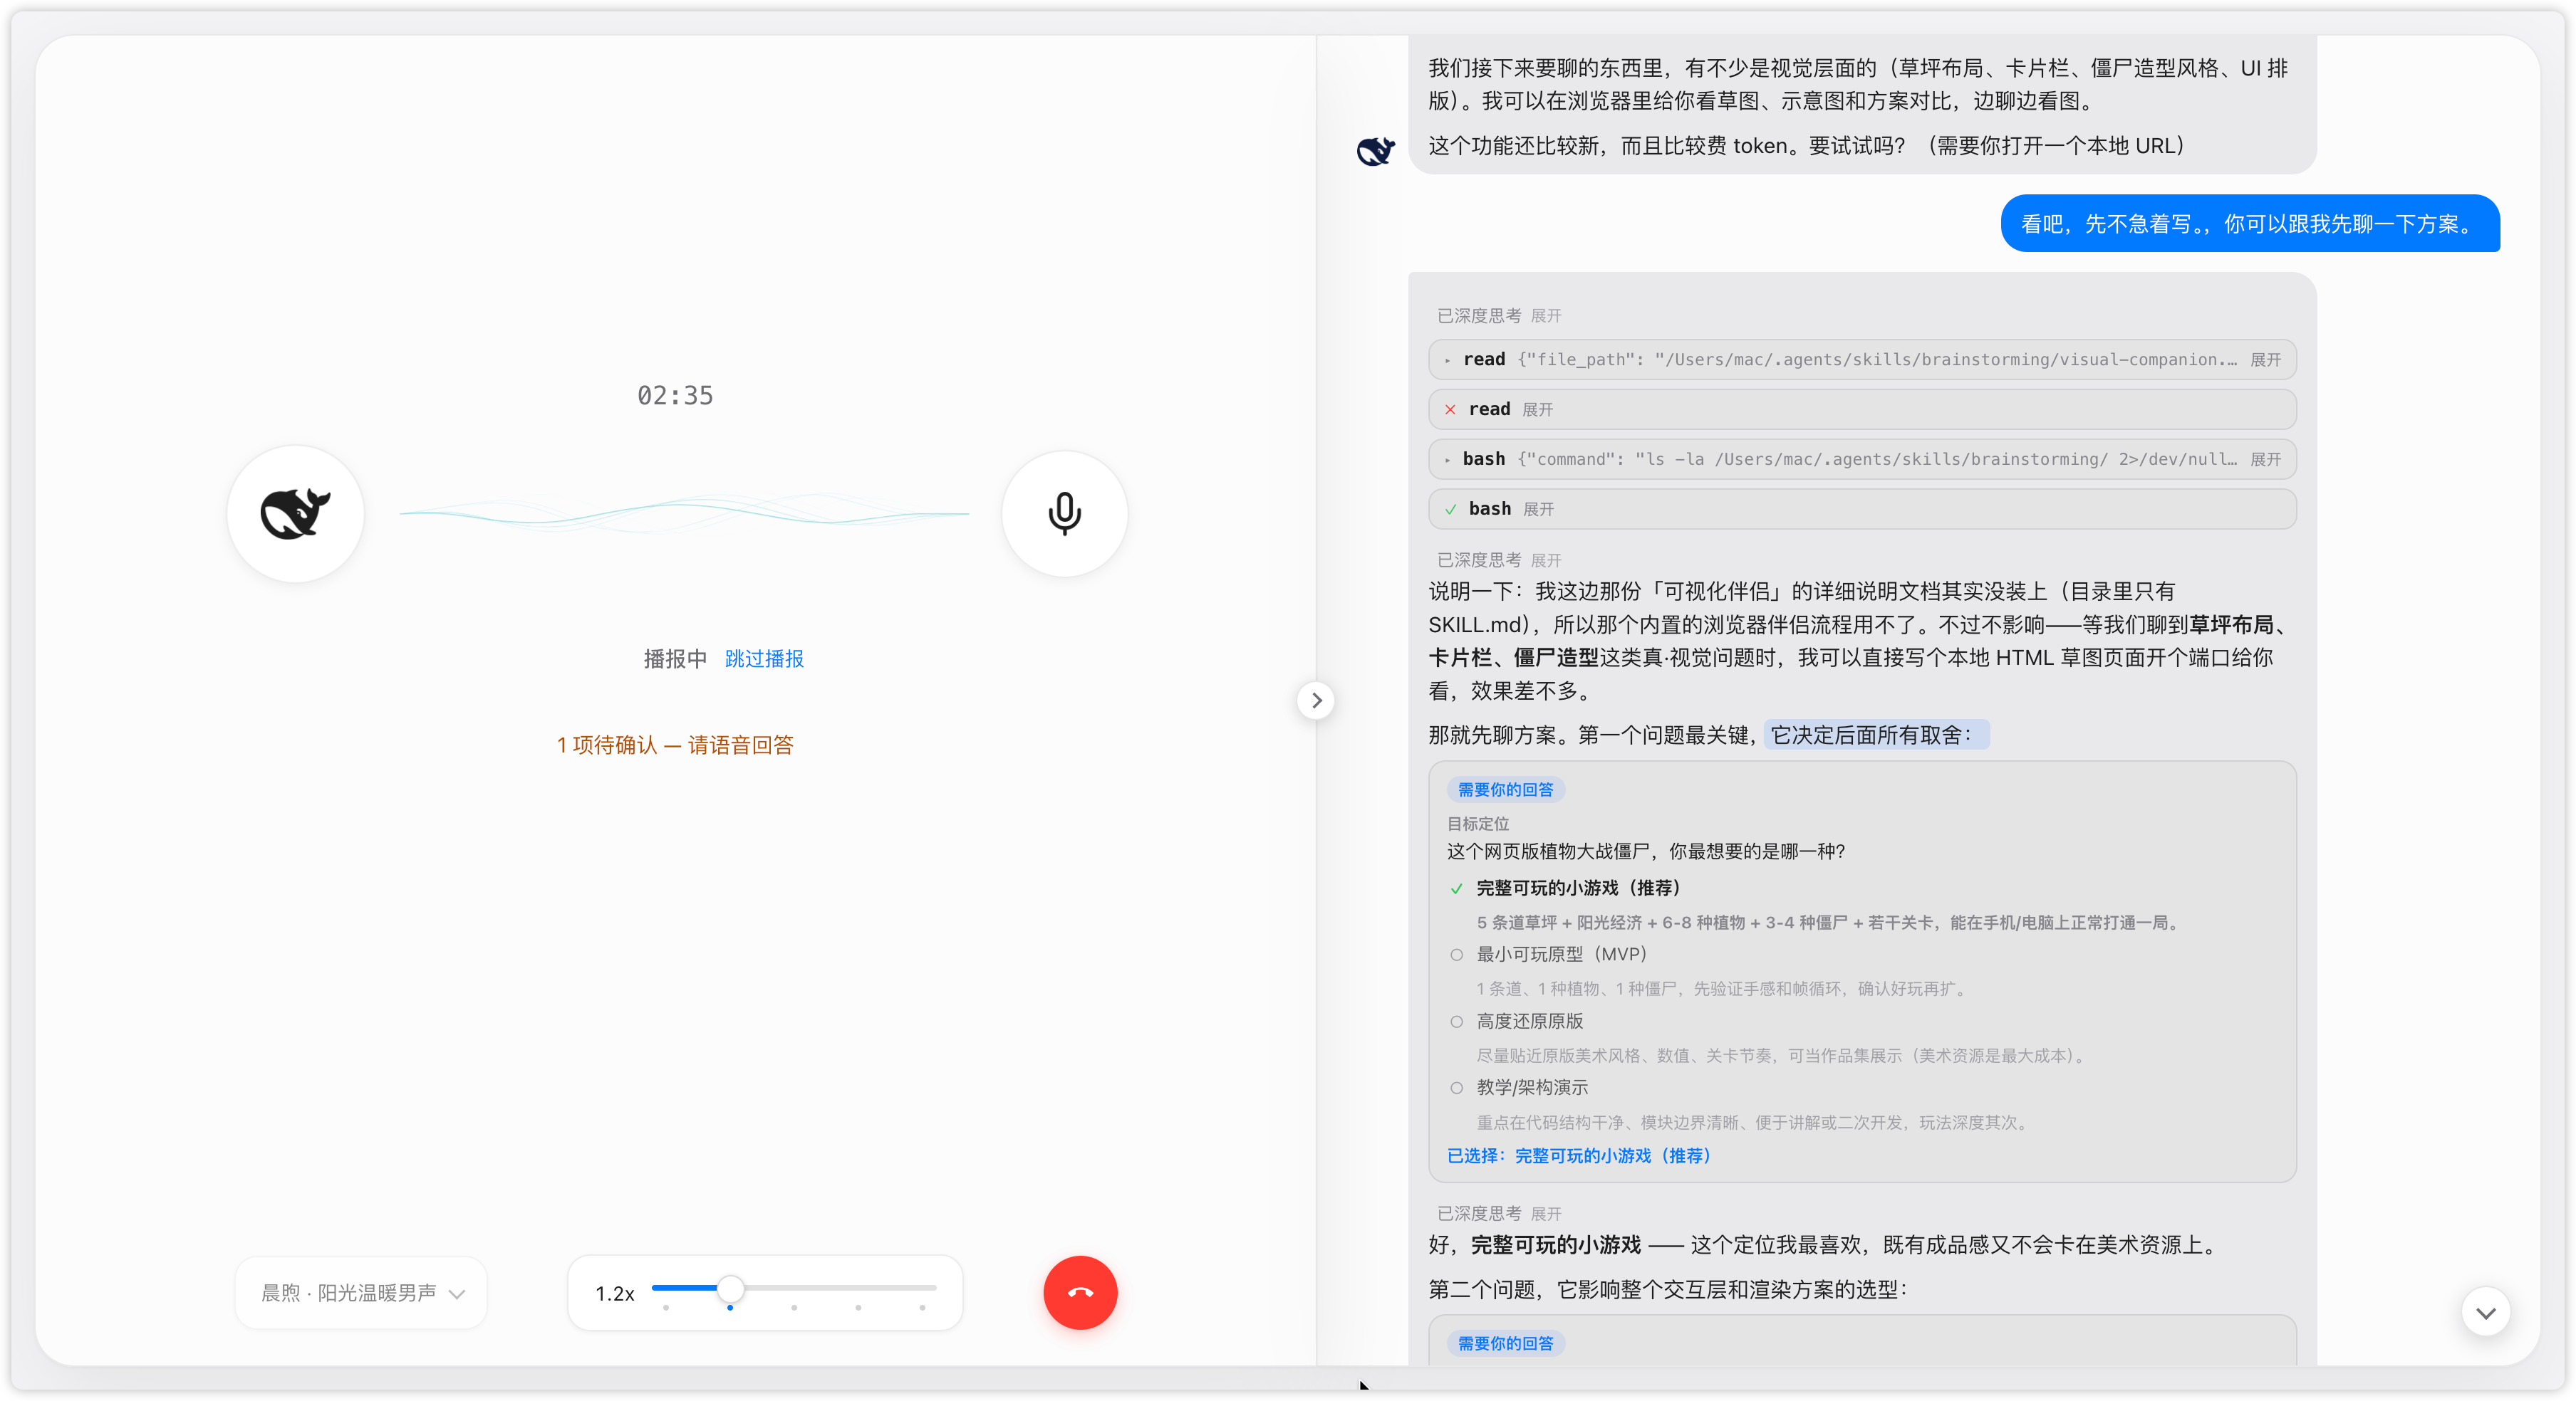The image size is (2576, 1401).
Task: Select the 教学/架构演示 radio option
Action: click(1456, 1087)
